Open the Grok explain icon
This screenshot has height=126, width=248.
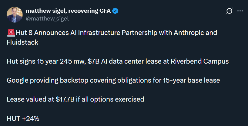click(x=230, y=11)
